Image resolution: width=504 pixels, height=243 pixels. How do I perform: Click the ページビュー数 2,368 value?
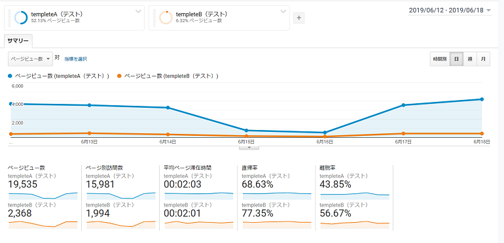point(20,213)
